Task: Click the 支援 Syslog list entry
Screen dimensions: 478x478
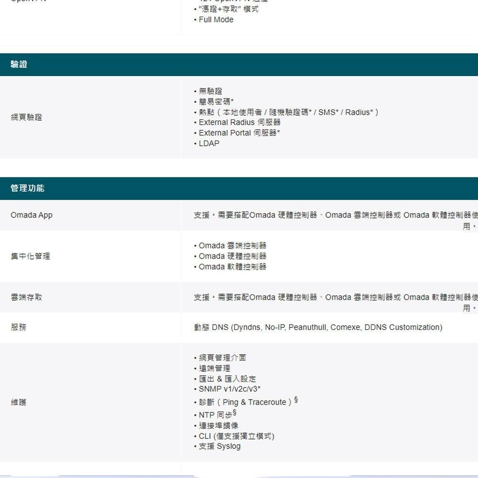Action: 220,446
